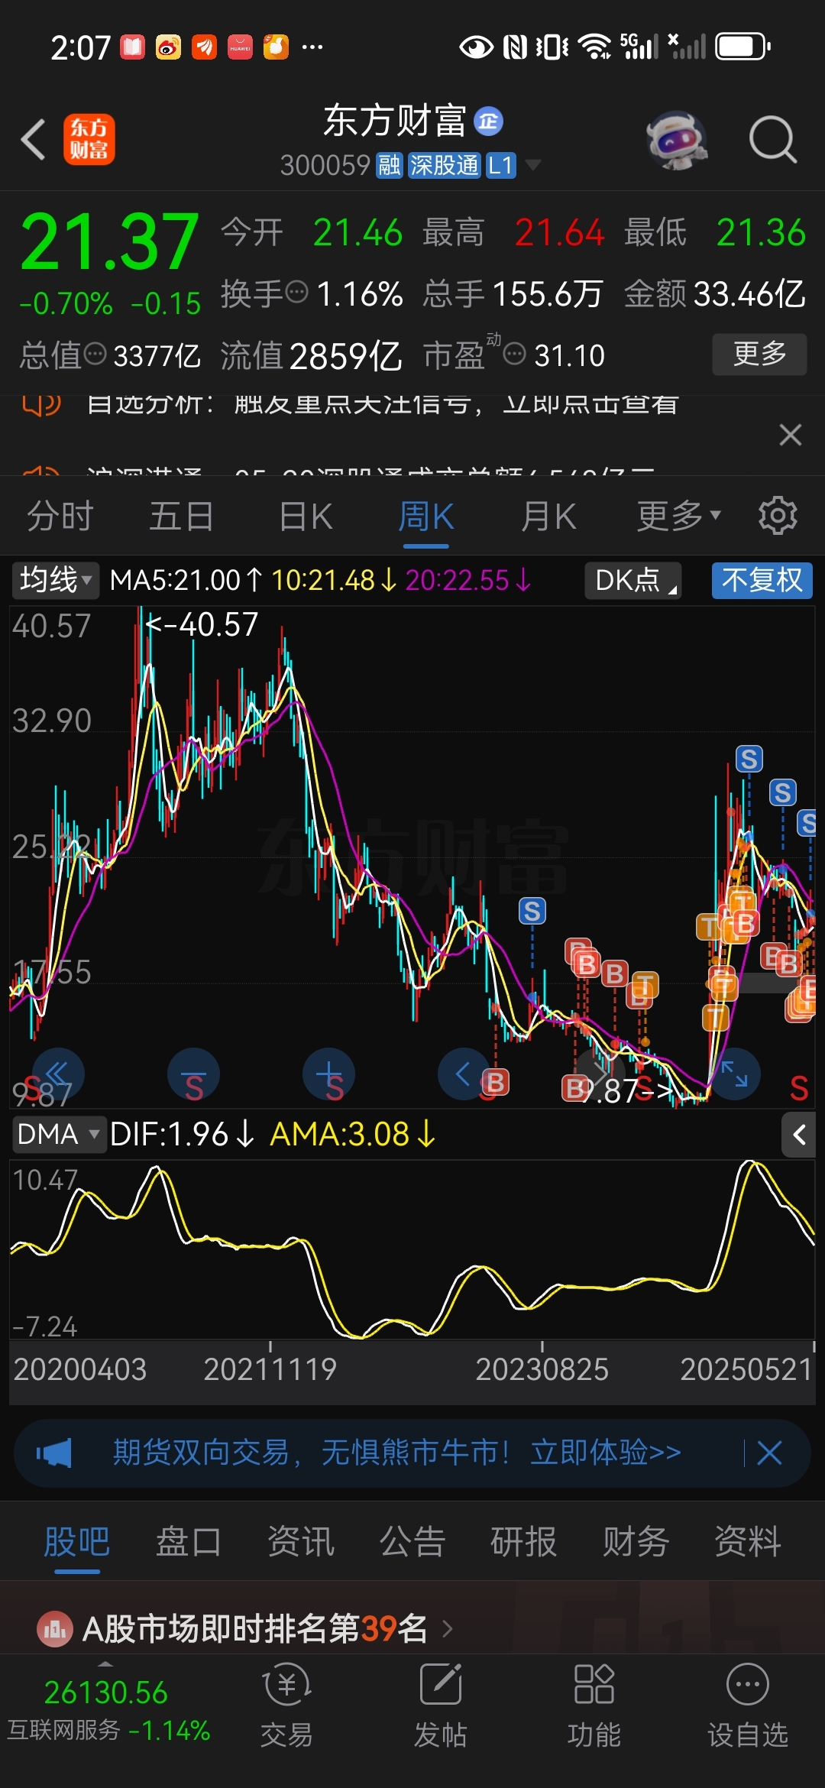The height and width of the screenshot is (1788, 825).
Task: Select the 股吧 tab
Action: point(77,1542)
